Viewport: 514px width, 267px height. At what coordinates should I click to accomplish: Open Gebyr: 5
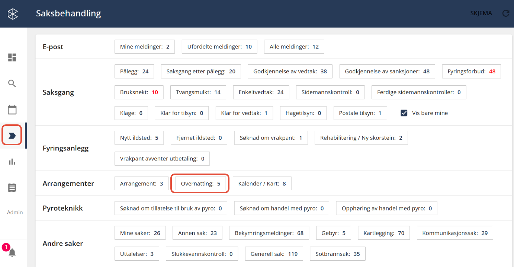click(x=334, y=233)
